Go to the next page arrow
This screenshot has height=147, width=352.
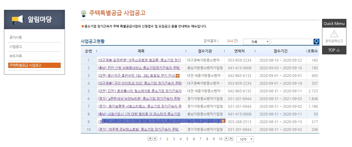(x=226, y=139)
